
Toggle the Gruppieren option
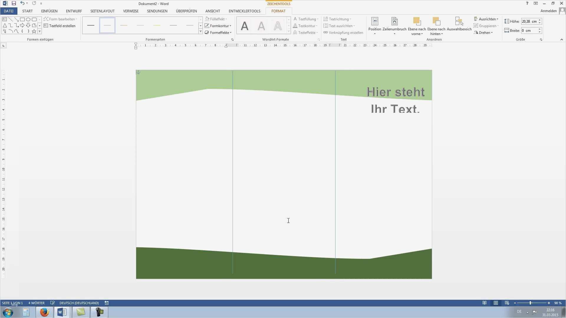(486, 26)
